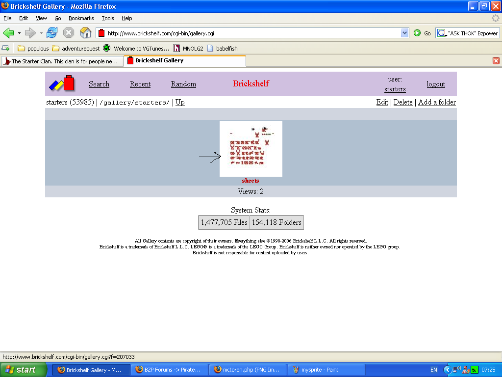Open the Forward history dropdown arrow

[41, 33]
